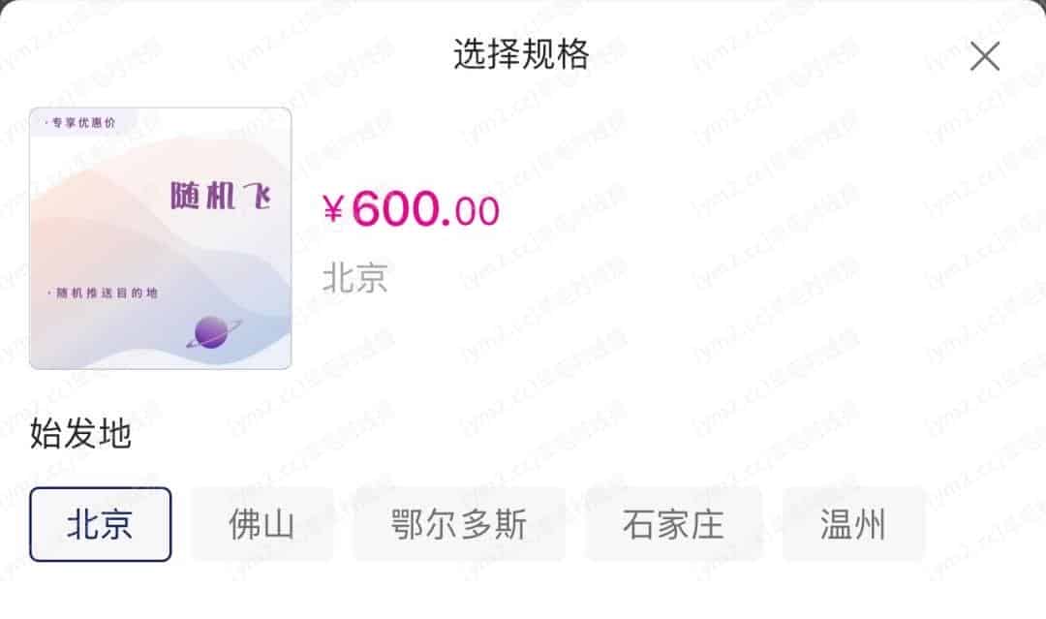This screenshot has height=619, width=1046.
Task: Click the 始发地 section label
Action: point(80,434)
